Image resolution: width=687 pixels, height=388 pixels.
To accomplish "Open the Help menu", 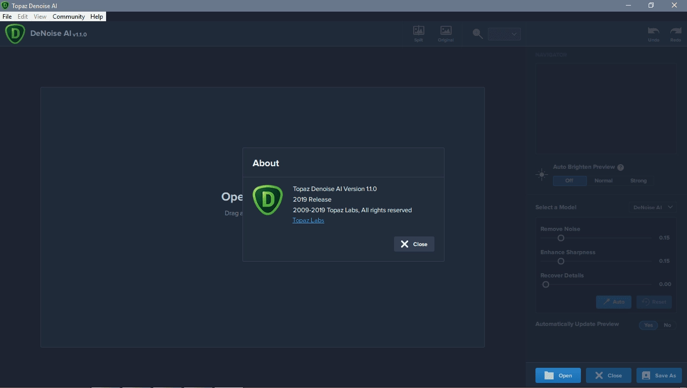I will [96, 17].
